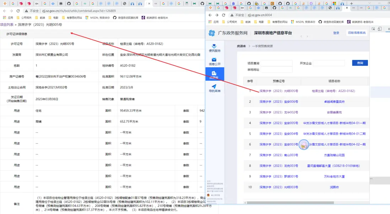Open permit 深房许字（2023）宝安006号 link
Screen dimensions: 390x214
[278, 102]
